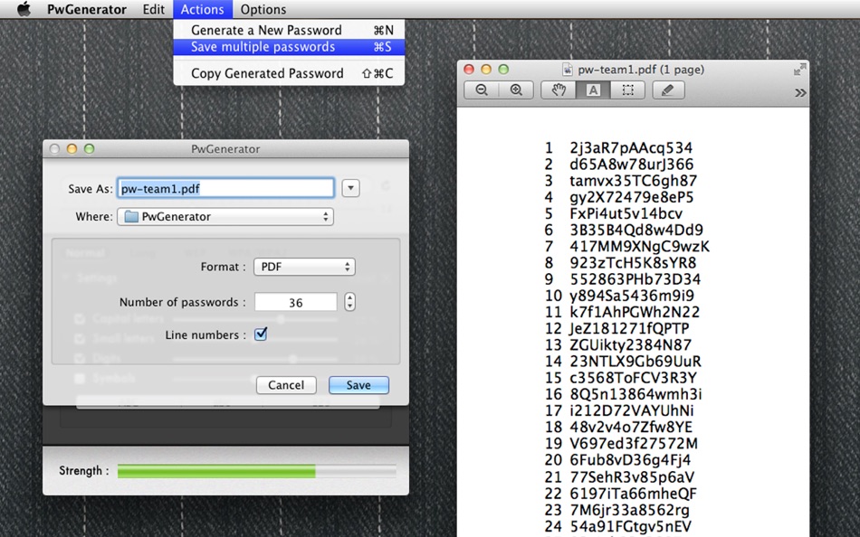This screenshot has height=537, width=860.
Task: Enter fullscreen for pw-team1.pdf window
Action: coord(799,70)
